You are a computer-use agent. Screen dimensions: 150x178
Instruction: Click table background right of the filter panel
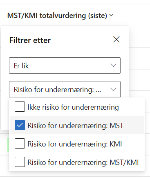tap(139, 59)
